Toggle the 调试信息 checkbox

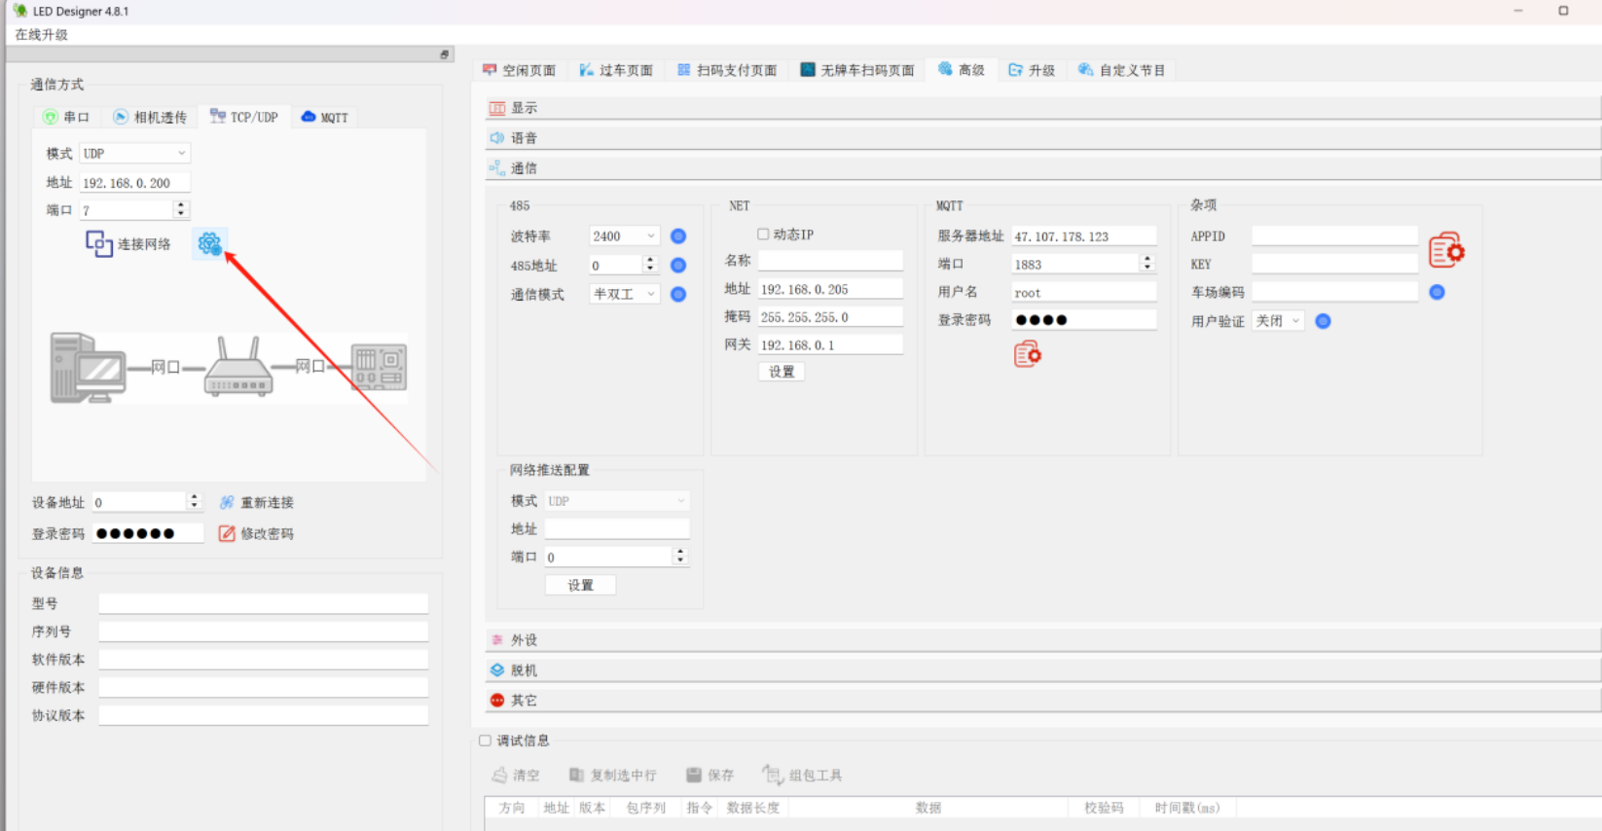tap(485, 741)
